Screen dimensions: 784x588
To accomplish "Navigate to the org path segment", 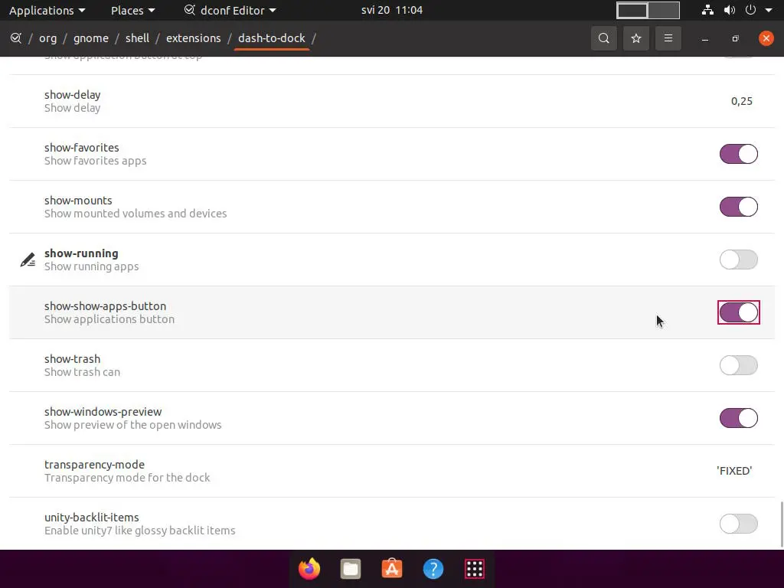I will point(48,38).
